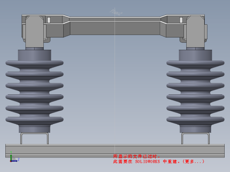The width and height of the screenshot is (230, 172).
Task: Click the red text 所显示的文件已过时
Action: click(x=136, y=156)
